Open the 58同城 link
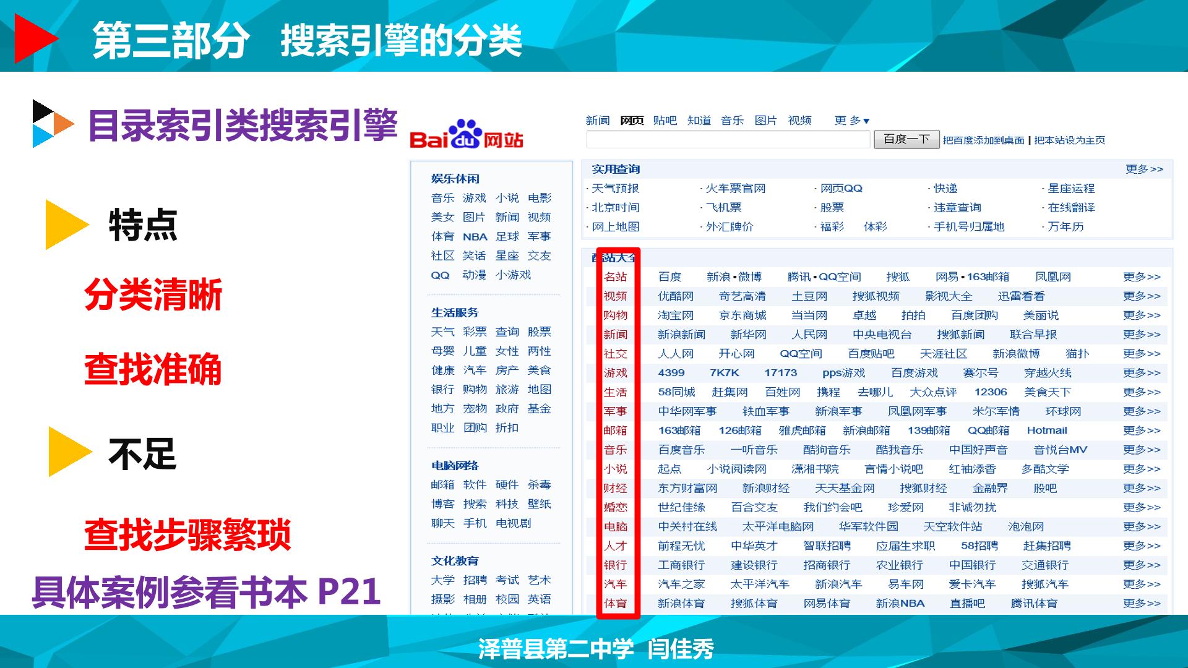 pos(676,392)
